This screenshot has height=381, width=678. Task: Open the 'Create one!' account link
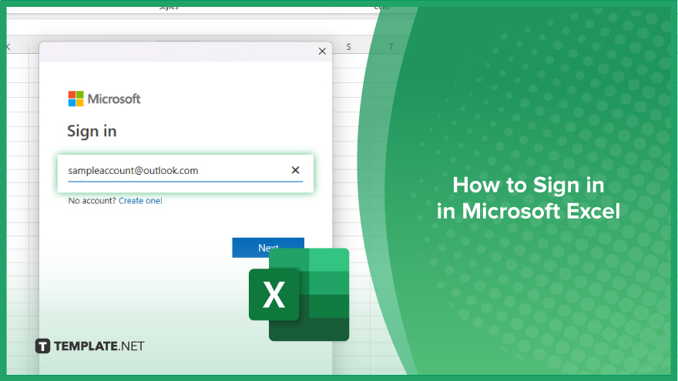coord(140,200)
